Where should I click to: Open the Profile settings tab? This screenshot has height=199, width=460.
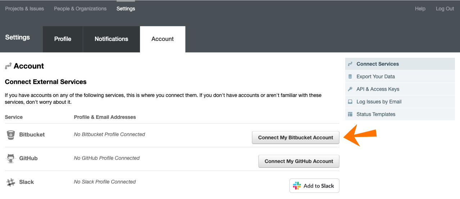pos(63,39)
